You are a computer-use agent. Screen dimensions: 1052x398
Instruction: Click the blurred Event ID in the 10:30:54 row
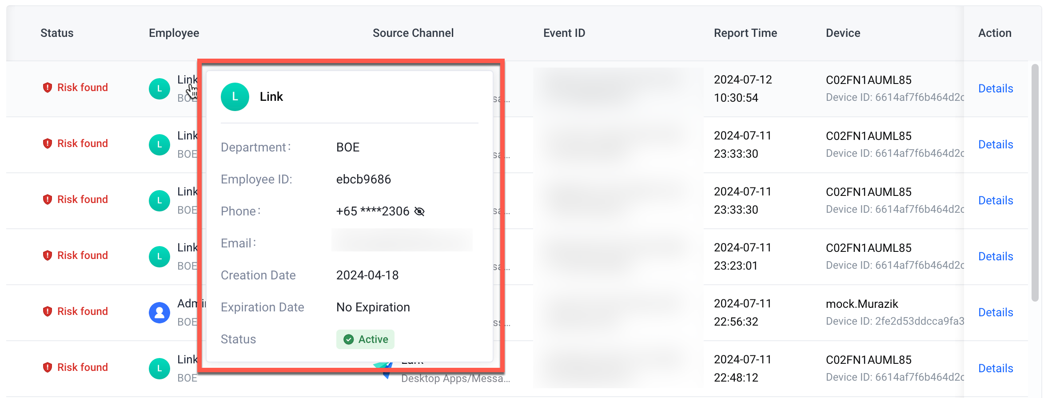[618, 89]
